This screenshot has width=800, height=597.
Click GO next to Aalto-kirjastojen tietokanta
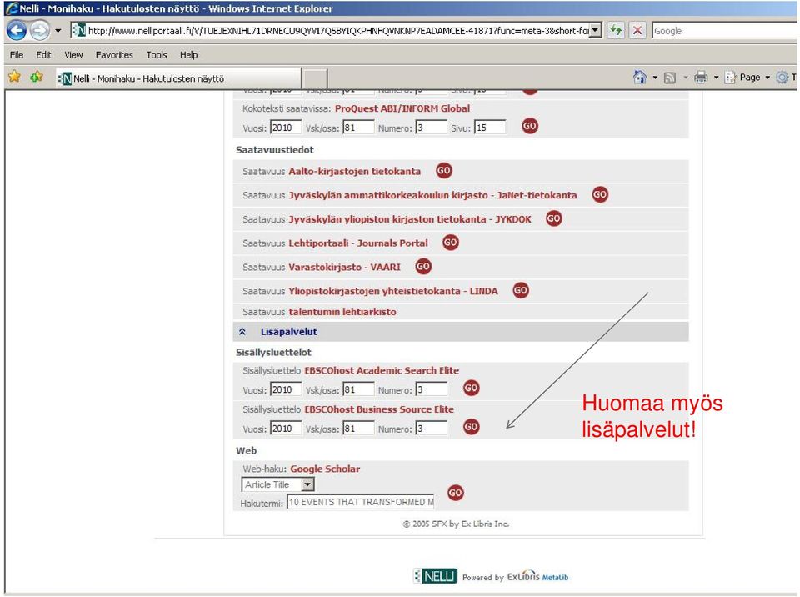[x=444, y=171]
